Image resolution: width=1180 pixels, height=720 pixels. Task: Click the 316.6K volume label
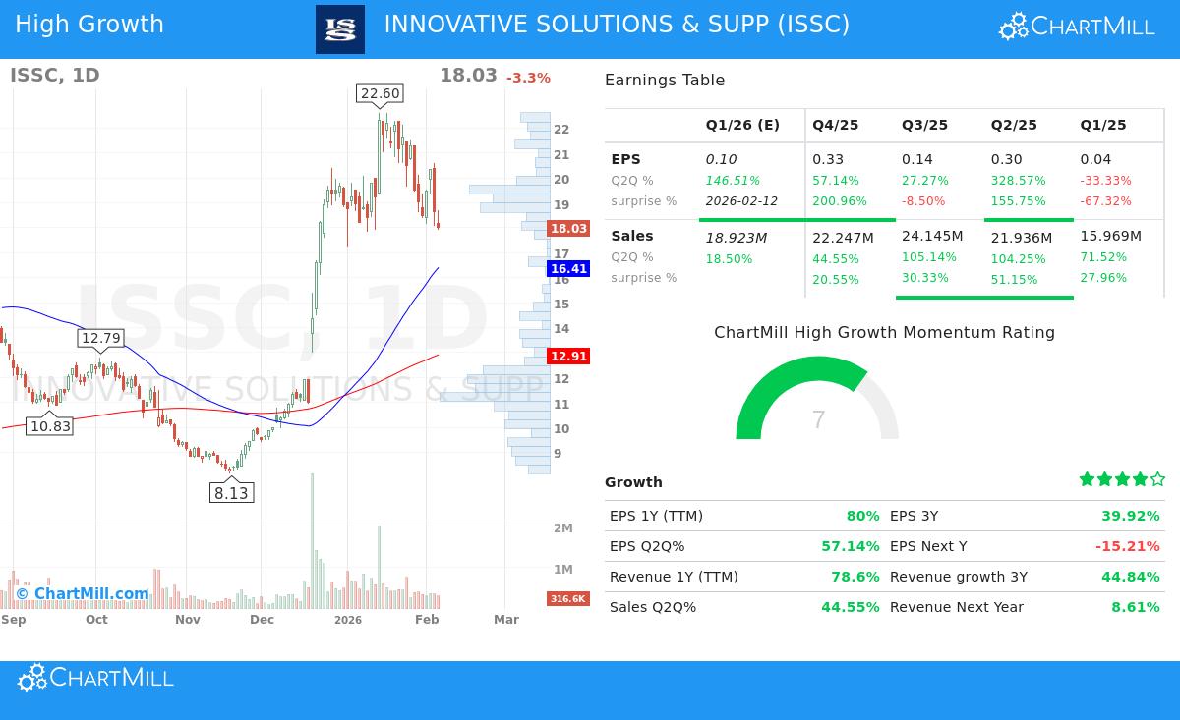pyautogui.click(x=567, y=598)
